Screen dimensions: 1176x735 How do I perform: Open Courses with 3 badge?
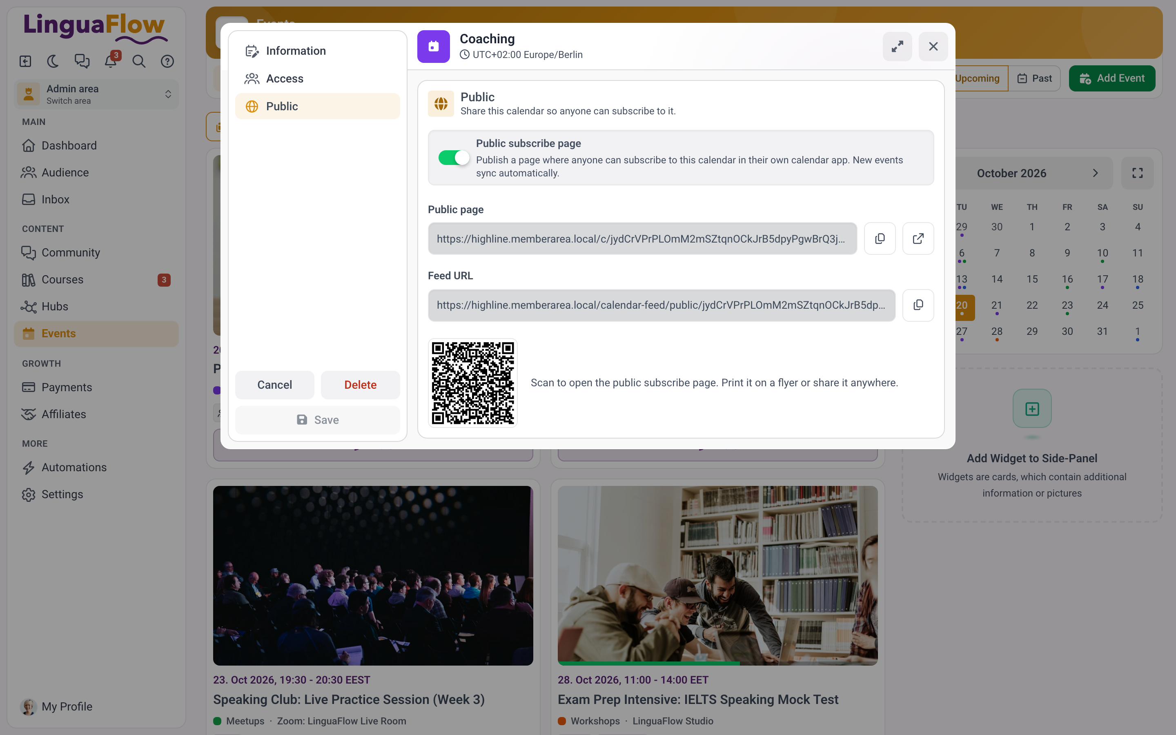96,280
